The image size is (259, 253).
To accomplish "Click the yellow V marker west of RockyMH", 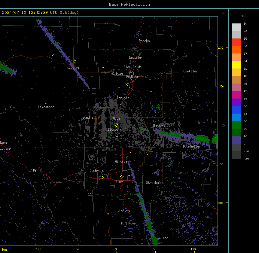I will [x=53, y=55].
